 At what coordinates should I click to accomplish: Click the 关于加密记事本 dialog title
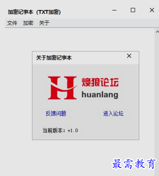[x=54, y=58]
